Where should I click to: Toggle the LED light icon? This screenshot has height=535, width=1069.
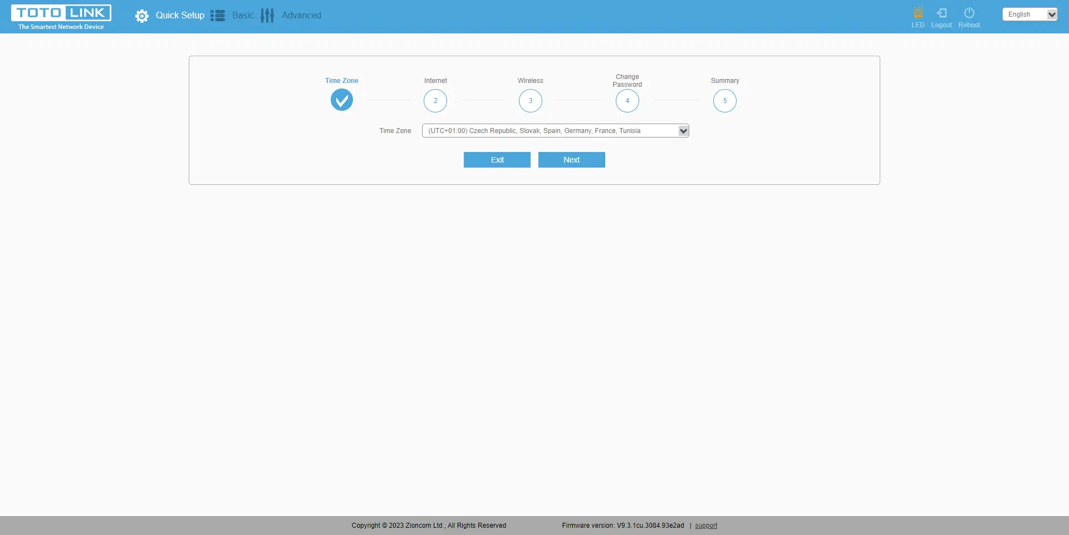918,13
